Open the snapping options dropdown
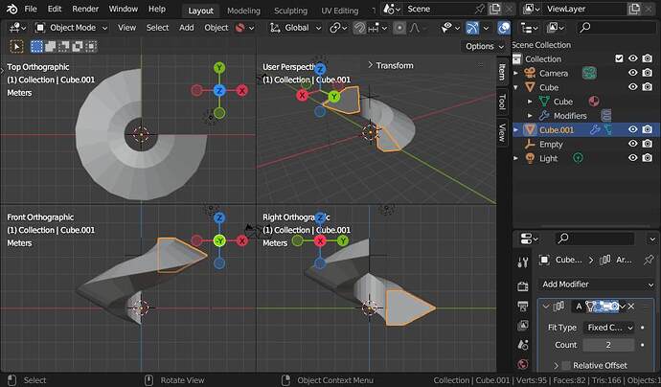661x387 pixels. [378, 28]
